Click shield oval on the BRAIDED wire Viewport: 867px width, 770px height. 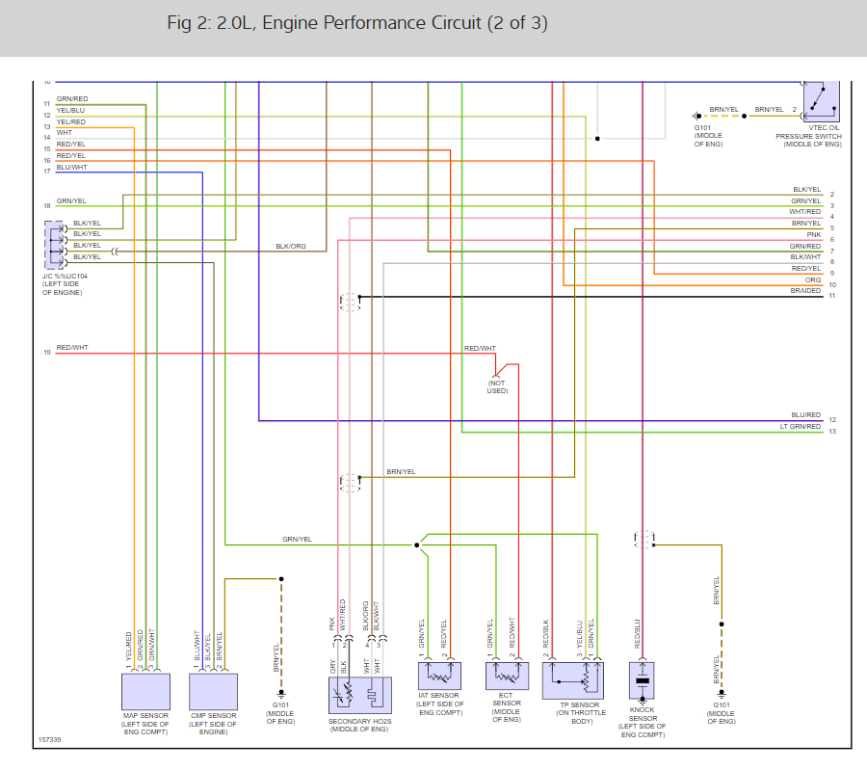(350, 302)
